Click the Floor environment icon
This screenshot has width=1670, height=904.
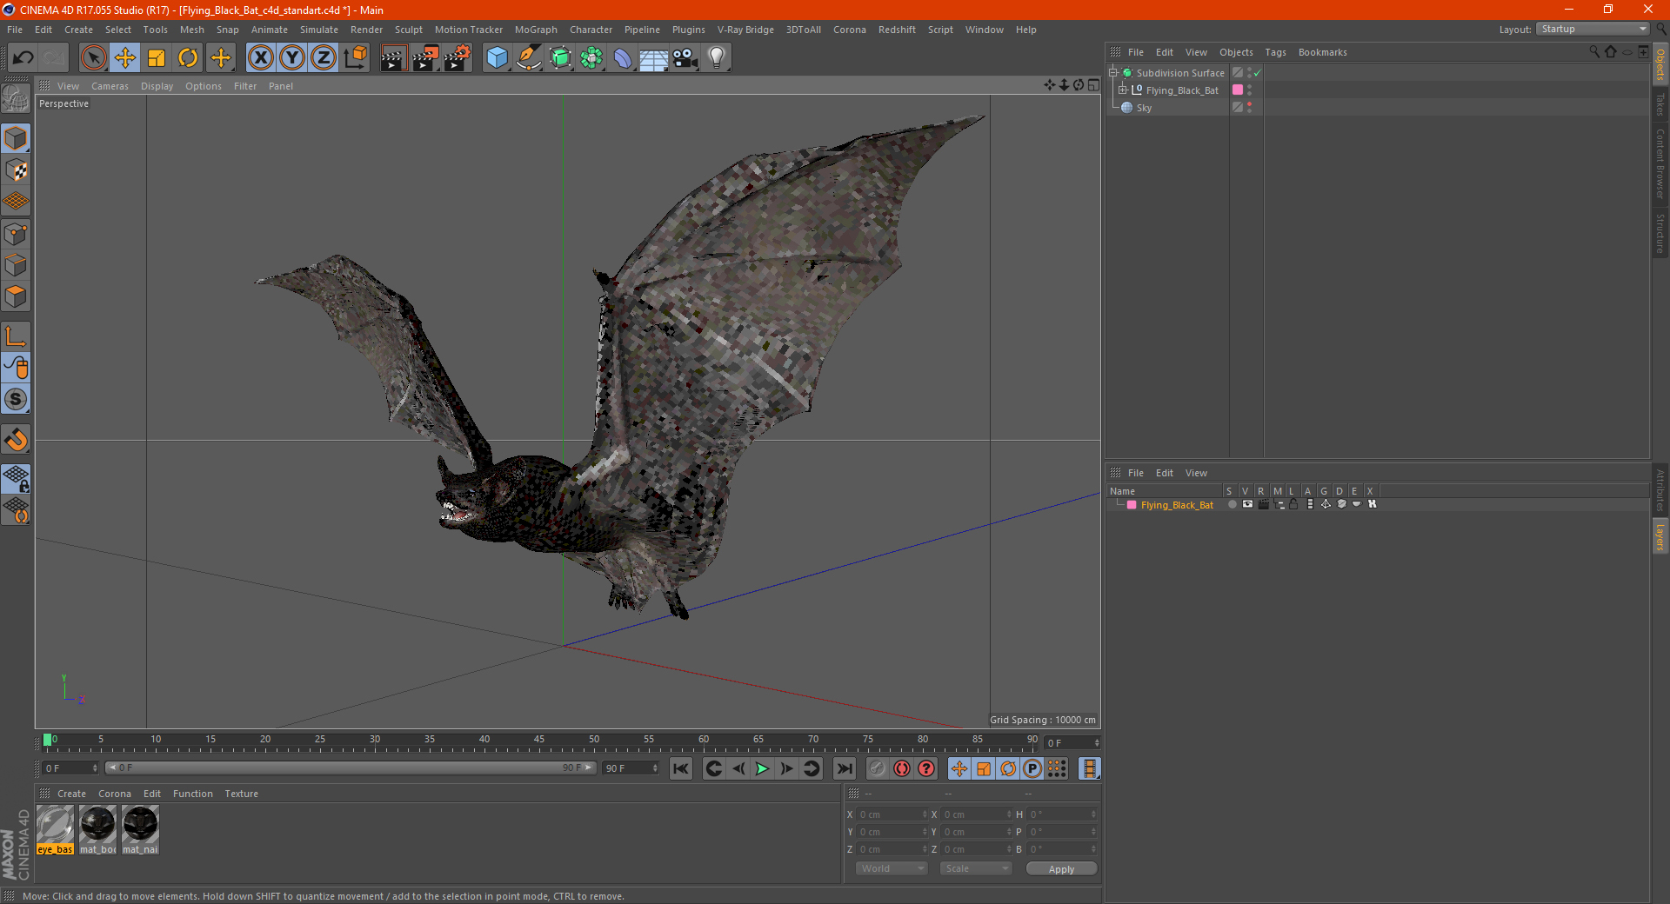653,58
